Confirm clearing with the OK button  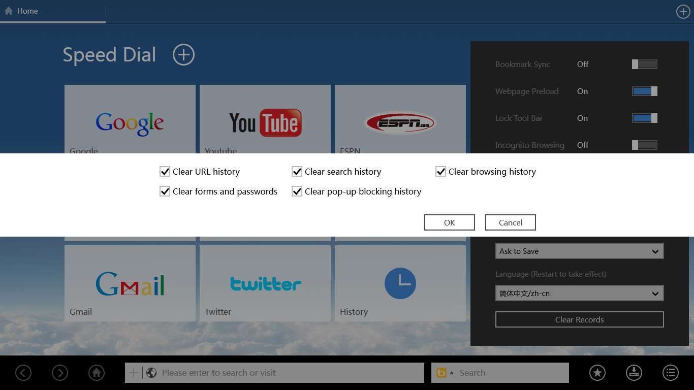[x=449, y=222]
